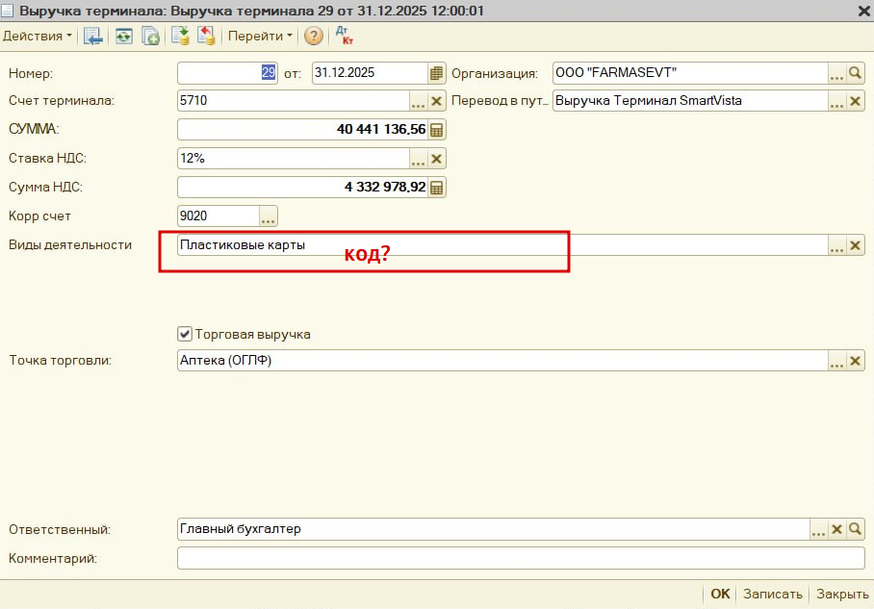Click the Сумма НДС value field

302,188
